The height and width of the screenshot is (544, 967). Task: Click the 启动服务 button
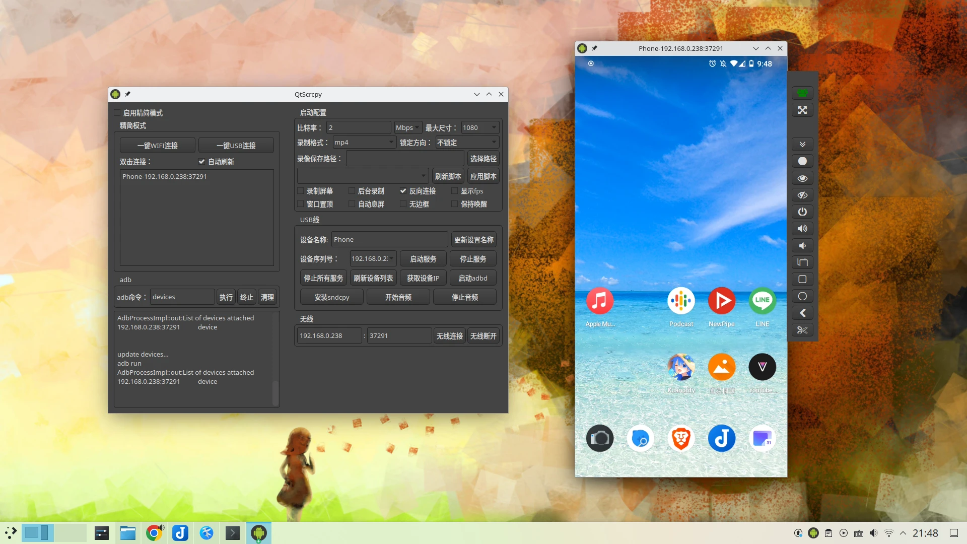point(423,259)
